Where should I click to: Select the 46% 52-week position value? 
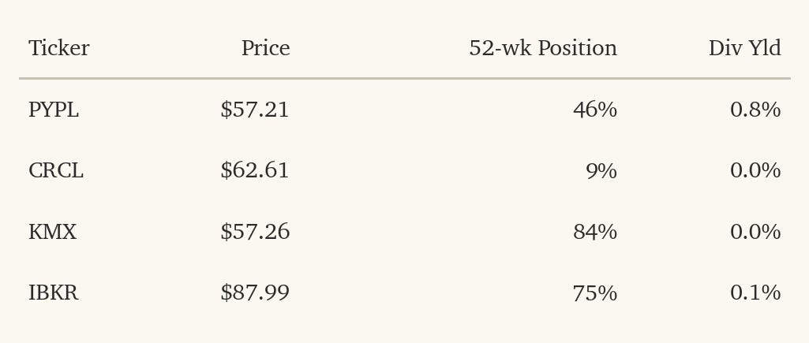(595, 110)
